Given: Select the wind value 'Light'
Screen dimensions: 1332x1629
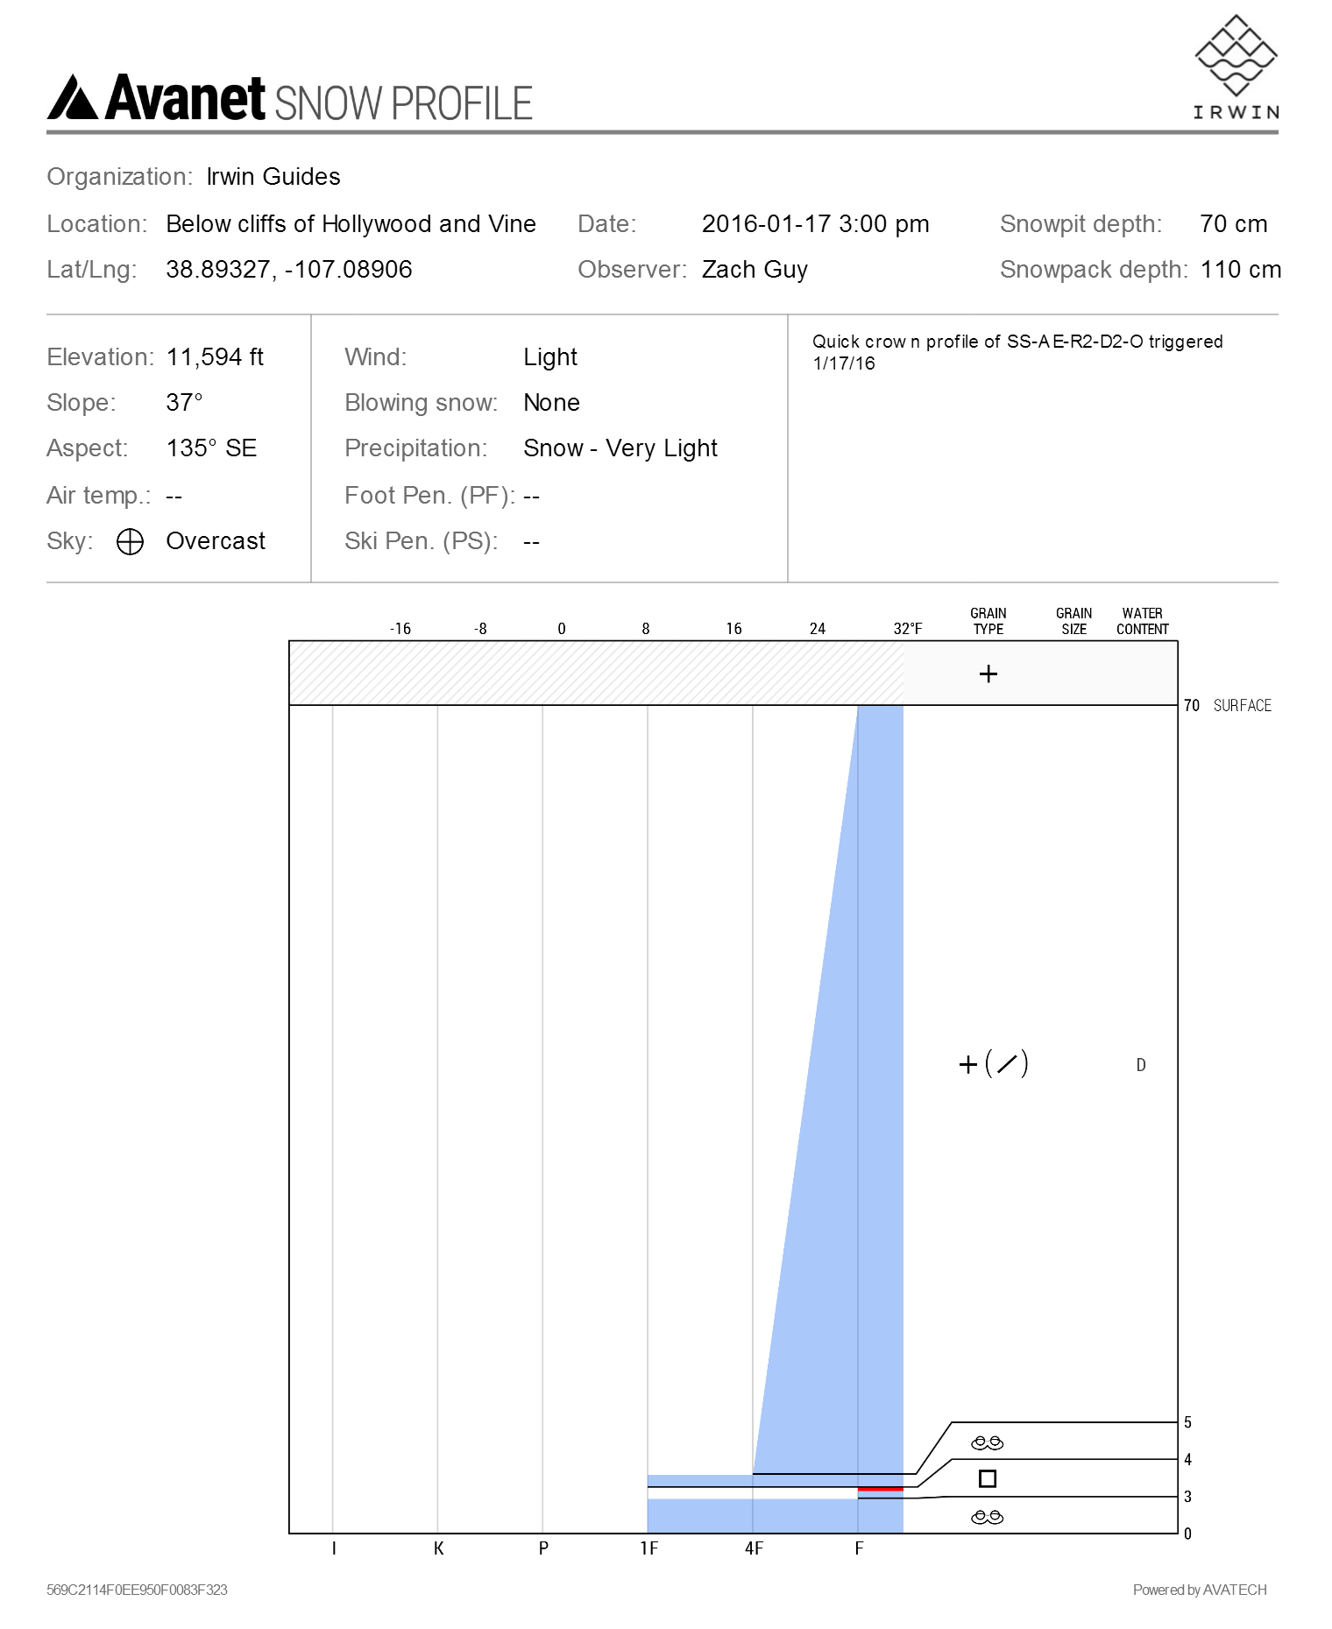Looking at the screenshot, I should 550,357.
